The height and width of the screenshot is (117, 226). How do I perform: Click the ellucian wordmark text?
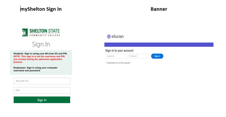point(118,37)
